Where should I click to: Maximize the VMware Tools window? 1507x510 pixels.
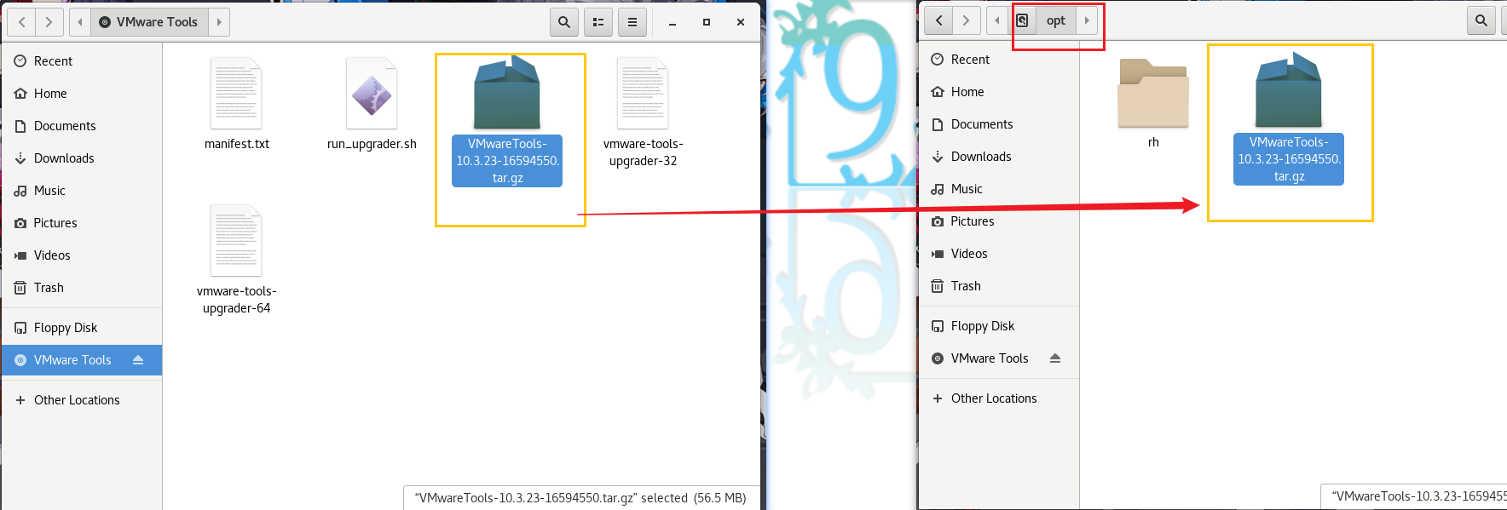click(x=707, y=22)
